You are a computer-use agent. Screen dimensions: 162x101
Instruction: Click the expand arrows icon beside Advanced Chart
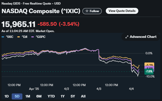click(126, 37)
